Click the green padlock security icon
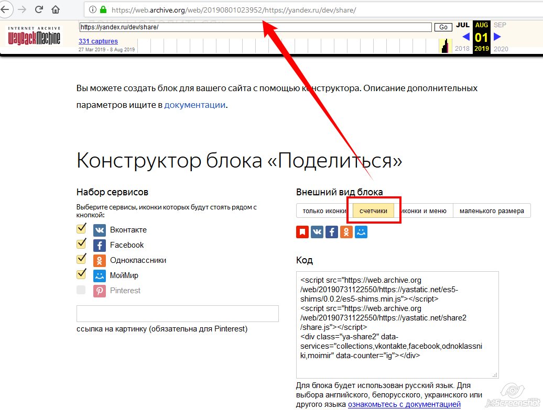Image resolution: width=543 pixels, height=410 pixels. click(103, 10)
